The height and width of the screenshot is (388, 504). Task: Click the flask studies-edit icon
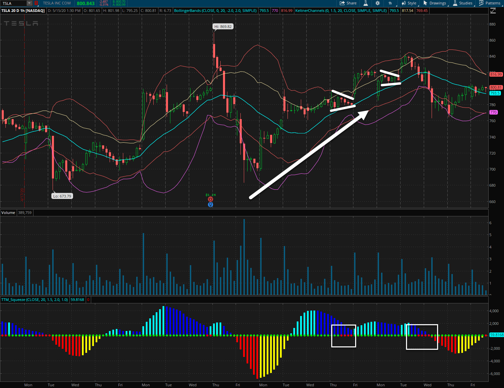coord(365,3)
